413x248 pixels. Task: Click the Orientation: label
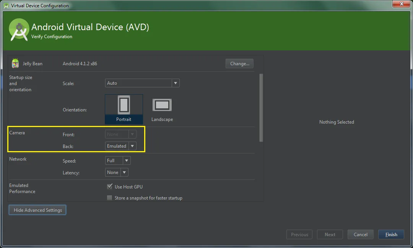tap(75, 110)
